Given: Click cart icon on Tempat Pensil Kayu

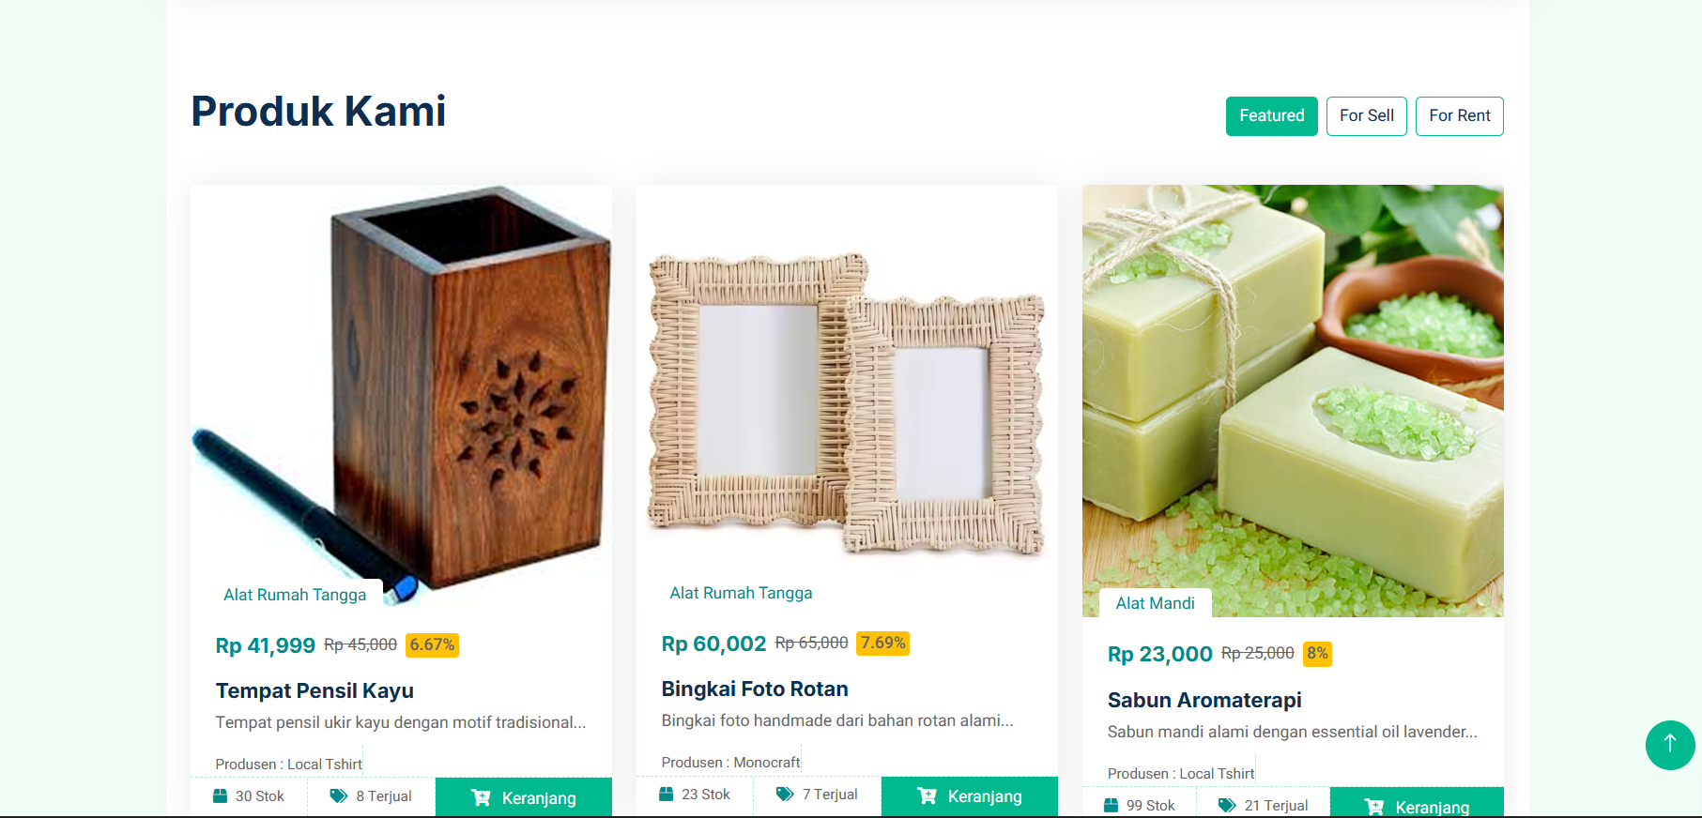Looking at the screenshot, I should pyautogui.click(x=481, y=797).
